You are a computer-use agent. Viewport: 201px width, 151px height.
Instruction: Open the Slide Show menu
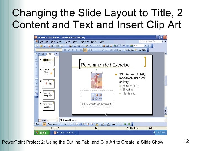coord(84,41)
